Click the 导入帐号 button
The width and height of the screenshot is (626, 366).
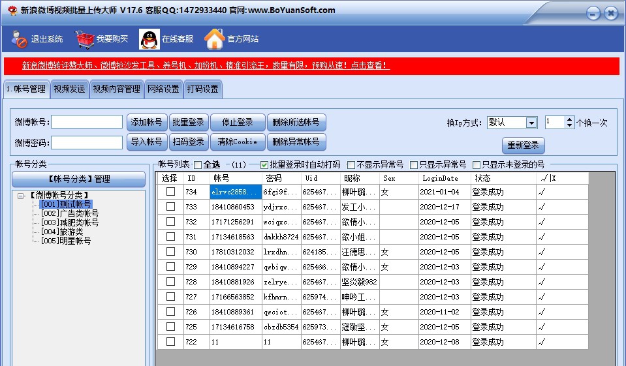coord(146,142)
